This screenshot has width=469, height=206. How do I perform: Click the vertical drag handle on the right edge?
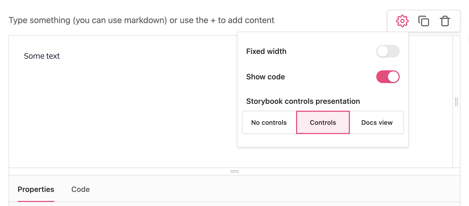click(x=456, y=102)
